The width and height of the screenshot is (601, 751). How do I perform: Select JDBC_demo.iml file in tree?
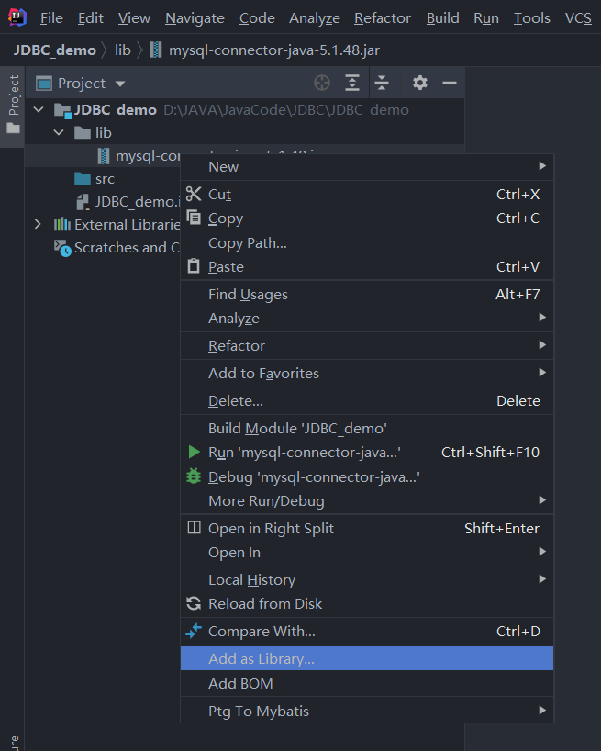click(x=104, y=202)
